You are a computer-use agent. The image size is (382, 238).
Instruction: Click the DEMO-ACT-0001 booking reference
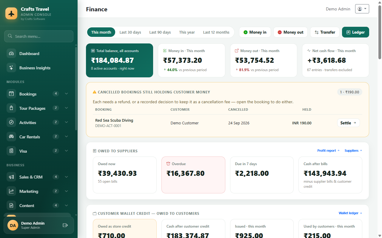pos(108,126)
